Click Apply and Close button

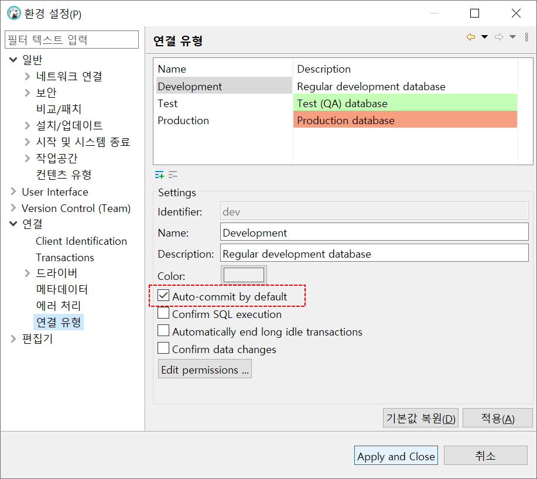[x=396, y=456]
